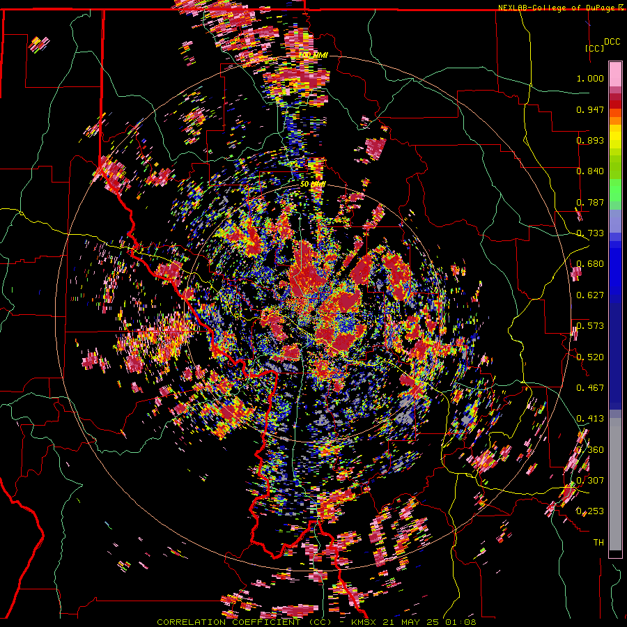Image resolution: width=627 pixels, height=627 pixels.
Task: Select the 0.467 legend value
Action: 590,388
